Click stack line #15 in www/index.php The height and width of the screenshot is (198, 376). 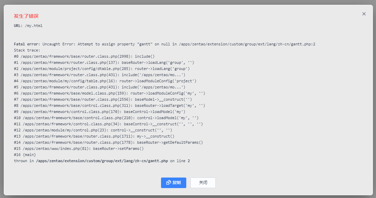point(79,148)
